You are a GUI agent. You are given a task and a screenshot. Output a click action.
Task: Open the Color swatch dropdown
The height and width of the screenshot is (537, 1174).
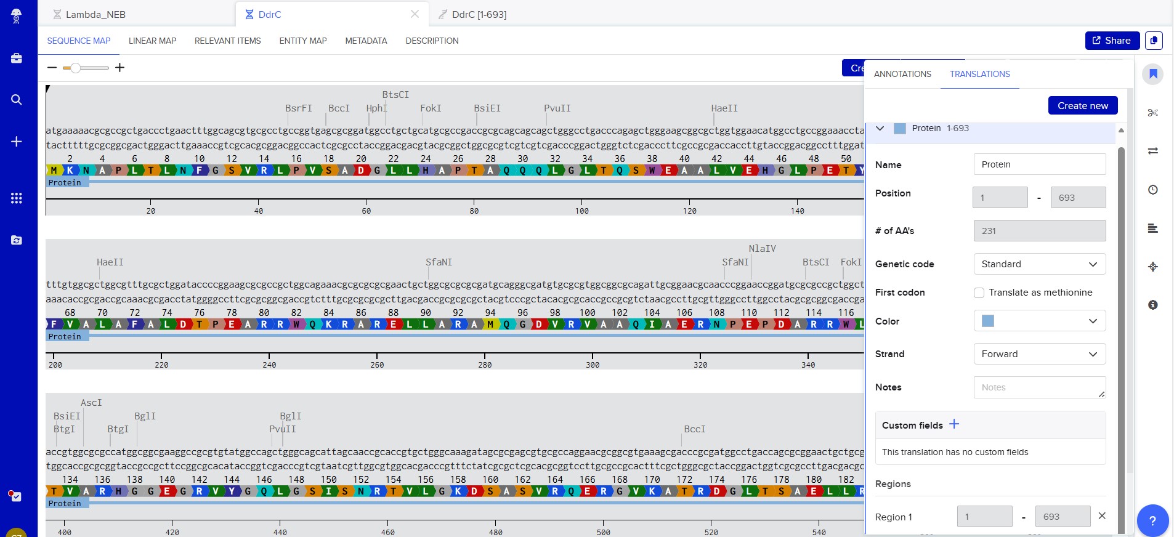pyautogui.click(x=1039, y=321)
